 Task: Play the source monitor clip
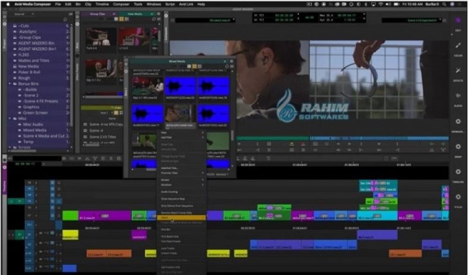pos(239,144)
